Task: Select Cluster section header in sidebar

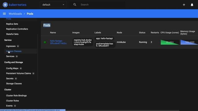Action: [8, 90]
